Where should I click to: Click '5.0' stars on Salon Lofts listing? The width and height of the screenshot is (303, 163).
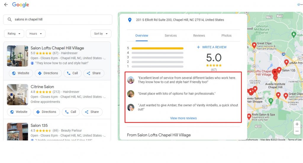tap(43, 53)
